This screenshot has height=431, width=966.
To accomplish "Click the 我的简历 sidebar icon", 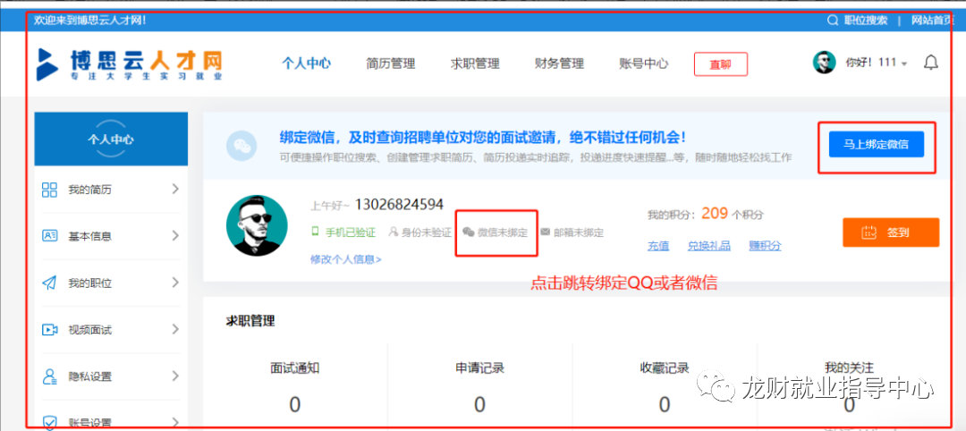I will click(x=50, y=190).
